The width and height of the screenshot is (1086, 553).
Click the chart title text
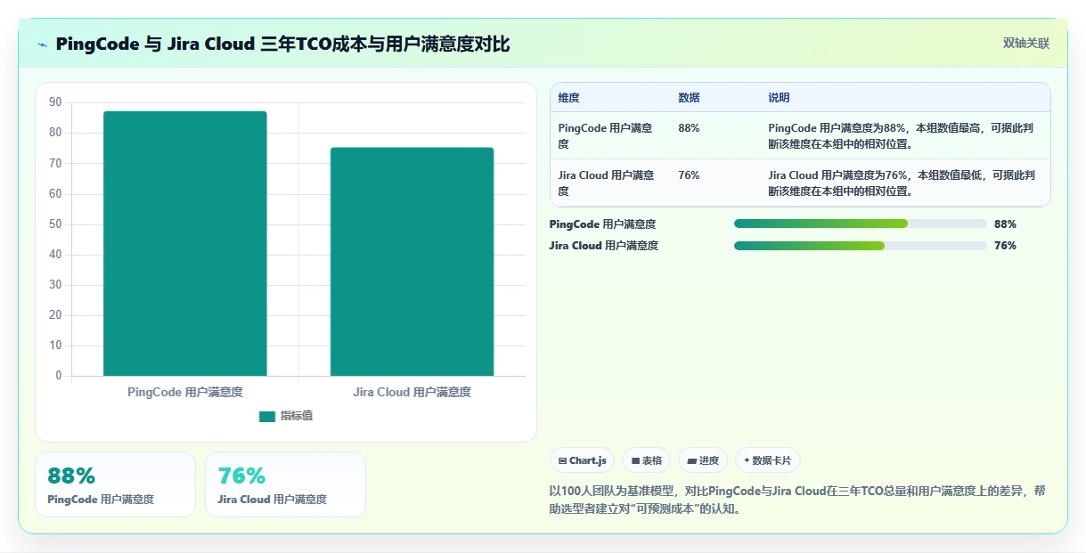click(x=282, y=44)
